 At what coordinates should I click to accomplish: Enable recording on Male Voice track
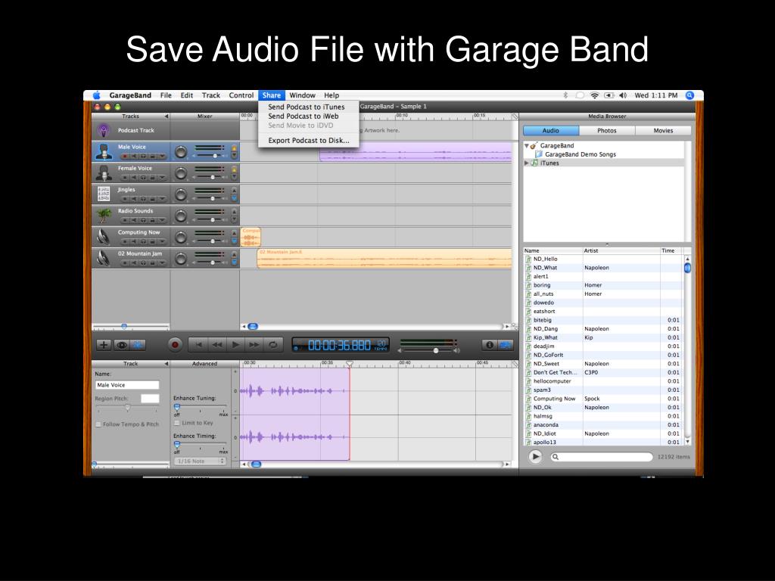click(125, 156)
